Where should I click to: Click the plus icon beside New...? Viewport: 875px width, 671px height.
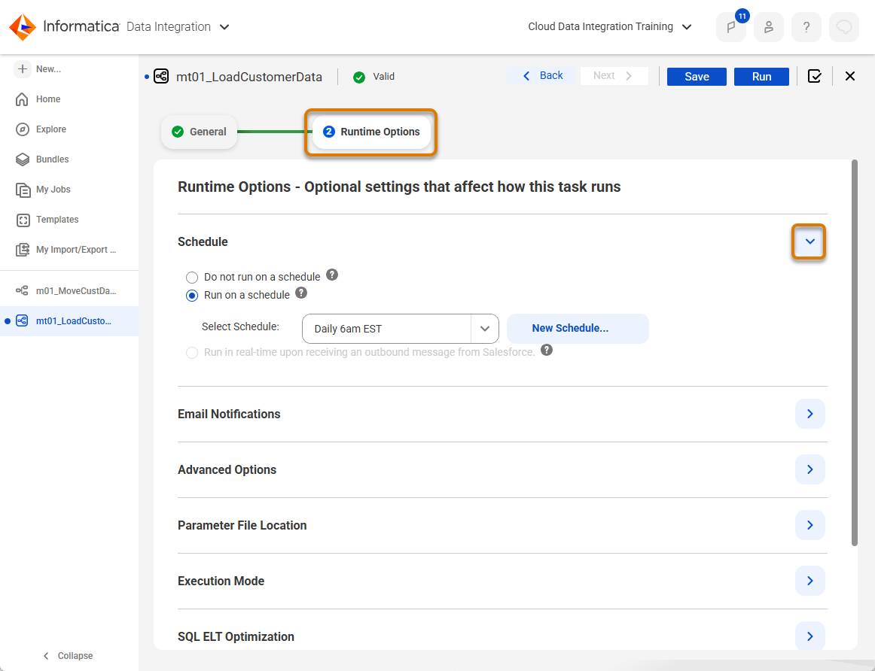23,68
